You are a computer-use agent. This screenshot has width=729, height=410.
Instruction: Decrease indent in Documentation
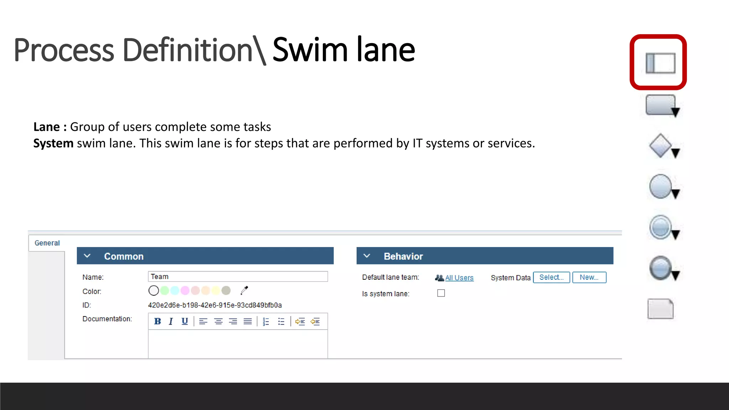[315, 322]
